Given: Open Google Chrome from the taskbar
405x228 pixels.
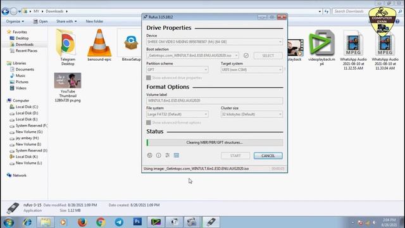Looking at the screenshot, I should [x=101, y=222].
